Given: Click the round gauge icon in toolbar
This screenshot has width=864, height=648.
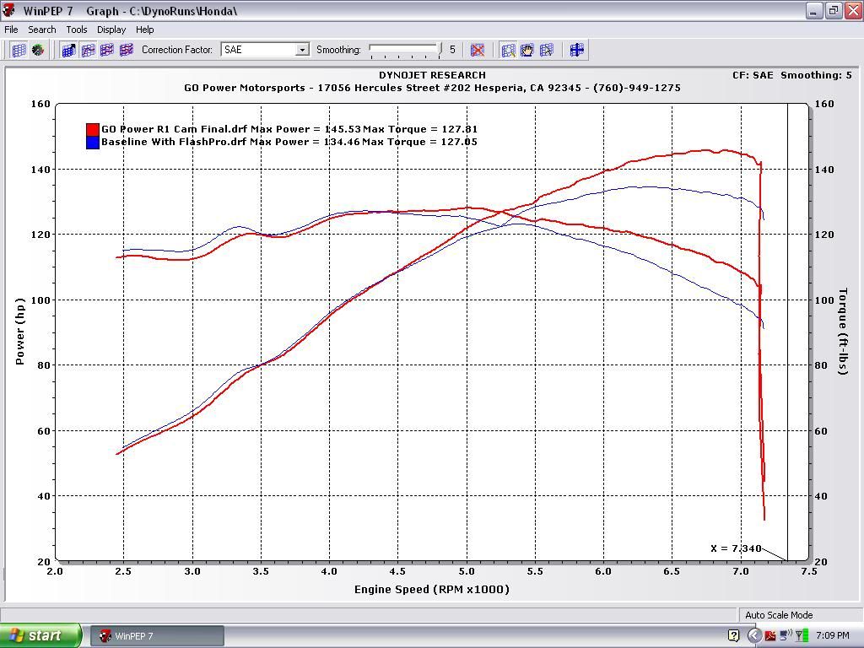Looking at the screenshot, I should click(x=38, y=51).
